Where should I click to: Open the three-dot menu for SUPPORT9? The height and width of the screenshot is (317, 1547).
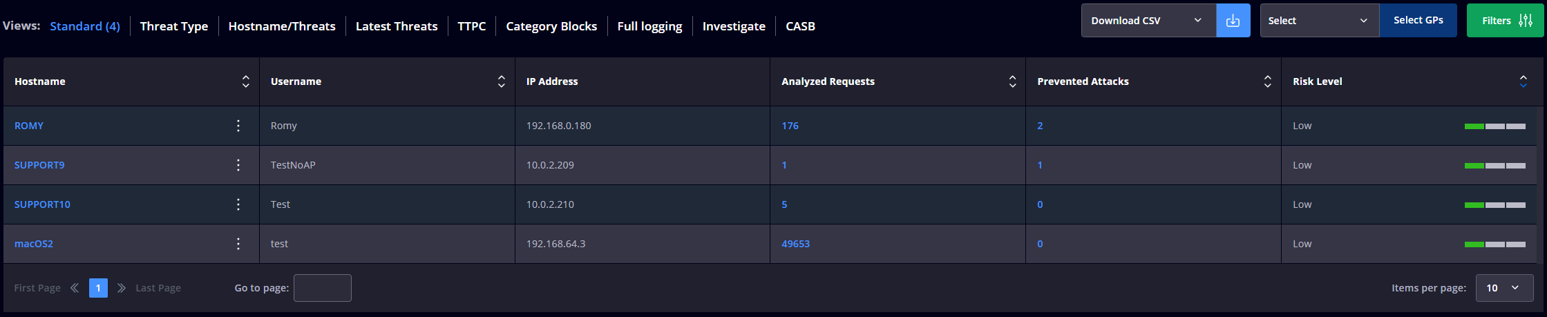[238, 165]
